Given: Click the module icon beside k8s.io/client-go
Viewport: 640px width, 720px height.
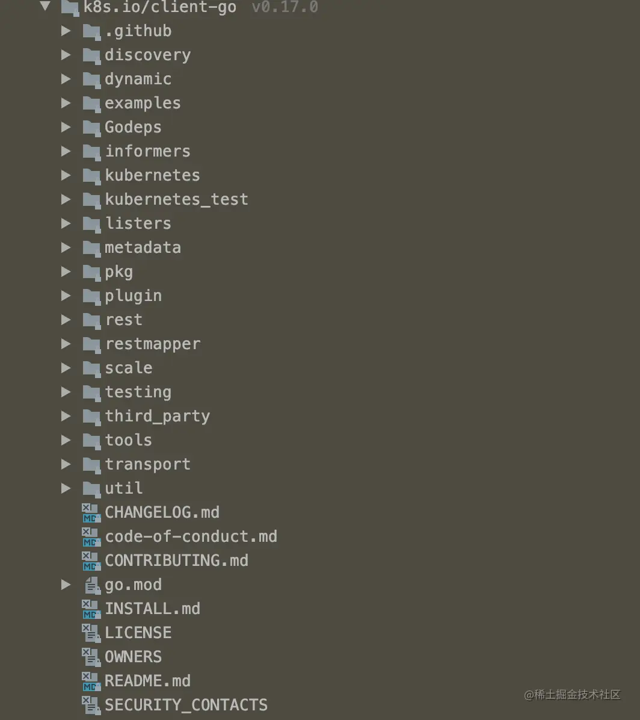Looking at the screenshot, I should point(70,8).
